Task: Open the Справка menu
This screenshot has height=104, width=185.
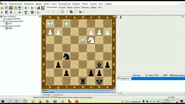Action: (108, 4)
